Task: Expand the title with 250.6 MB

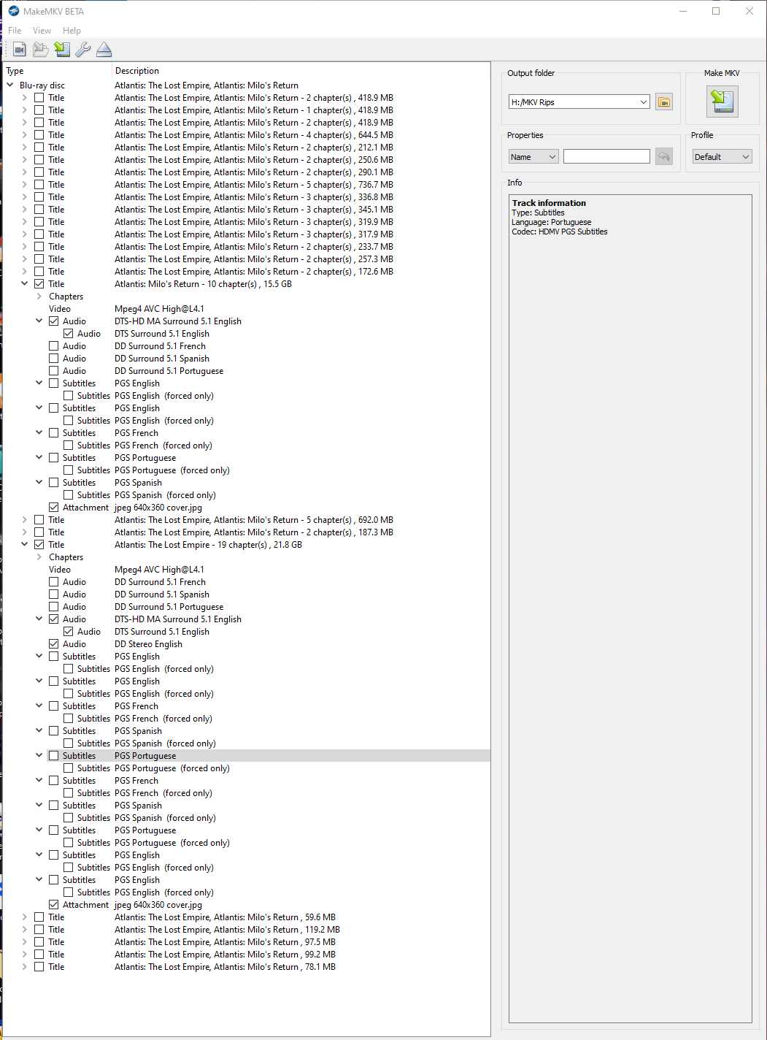Action: (x=25, y=160)
